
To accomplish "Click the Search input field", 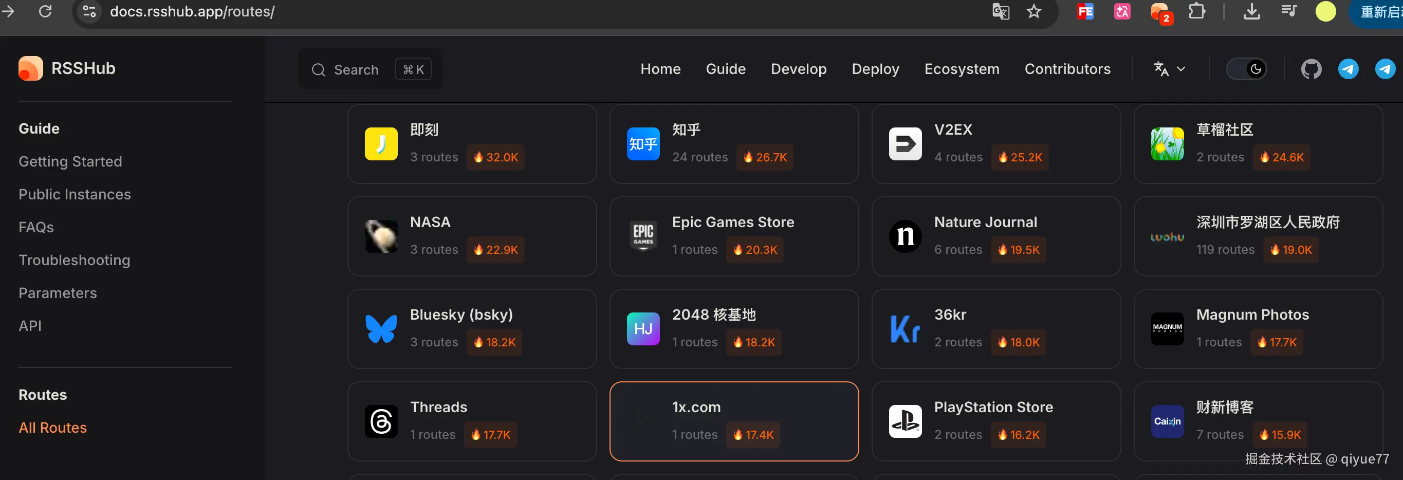I will pos(371,69).
